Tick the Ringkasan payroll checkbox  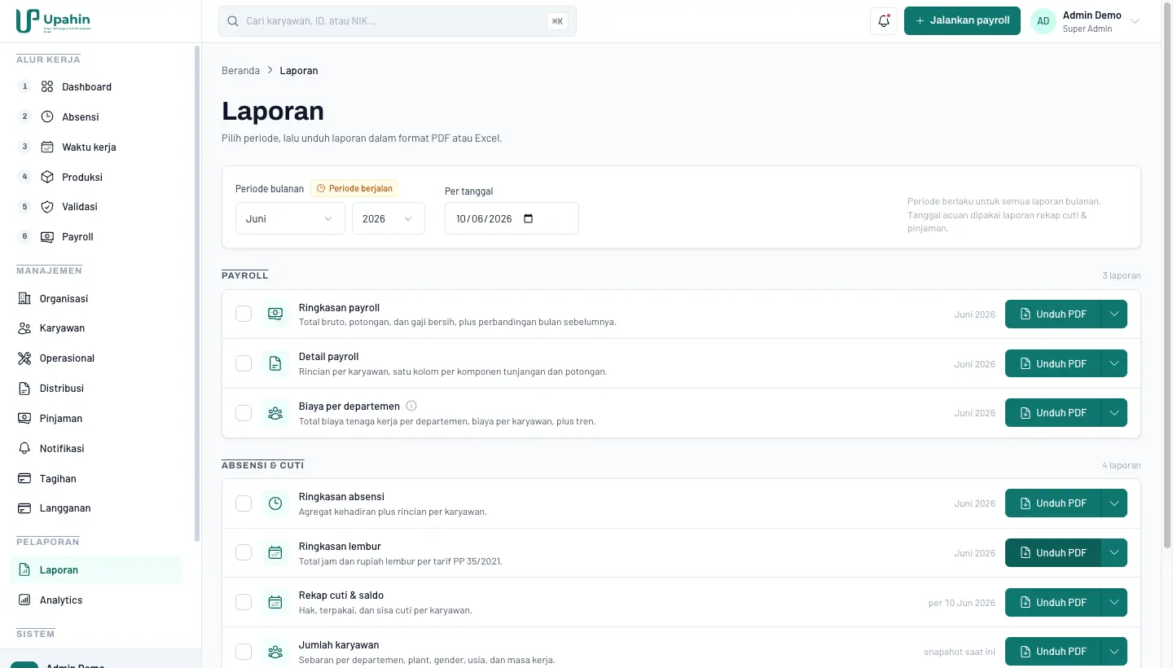point(244,314)
